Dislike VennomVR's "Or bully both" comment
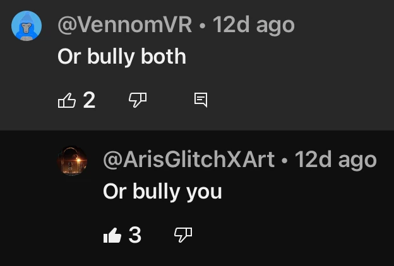394x266 pixels. (138, 100)
